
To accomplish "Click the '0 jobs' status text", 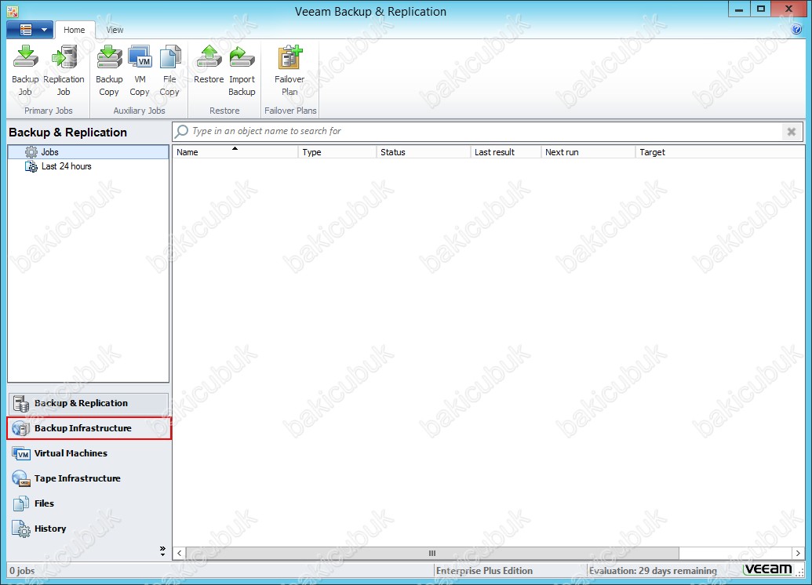I will (x=22, y=571).
